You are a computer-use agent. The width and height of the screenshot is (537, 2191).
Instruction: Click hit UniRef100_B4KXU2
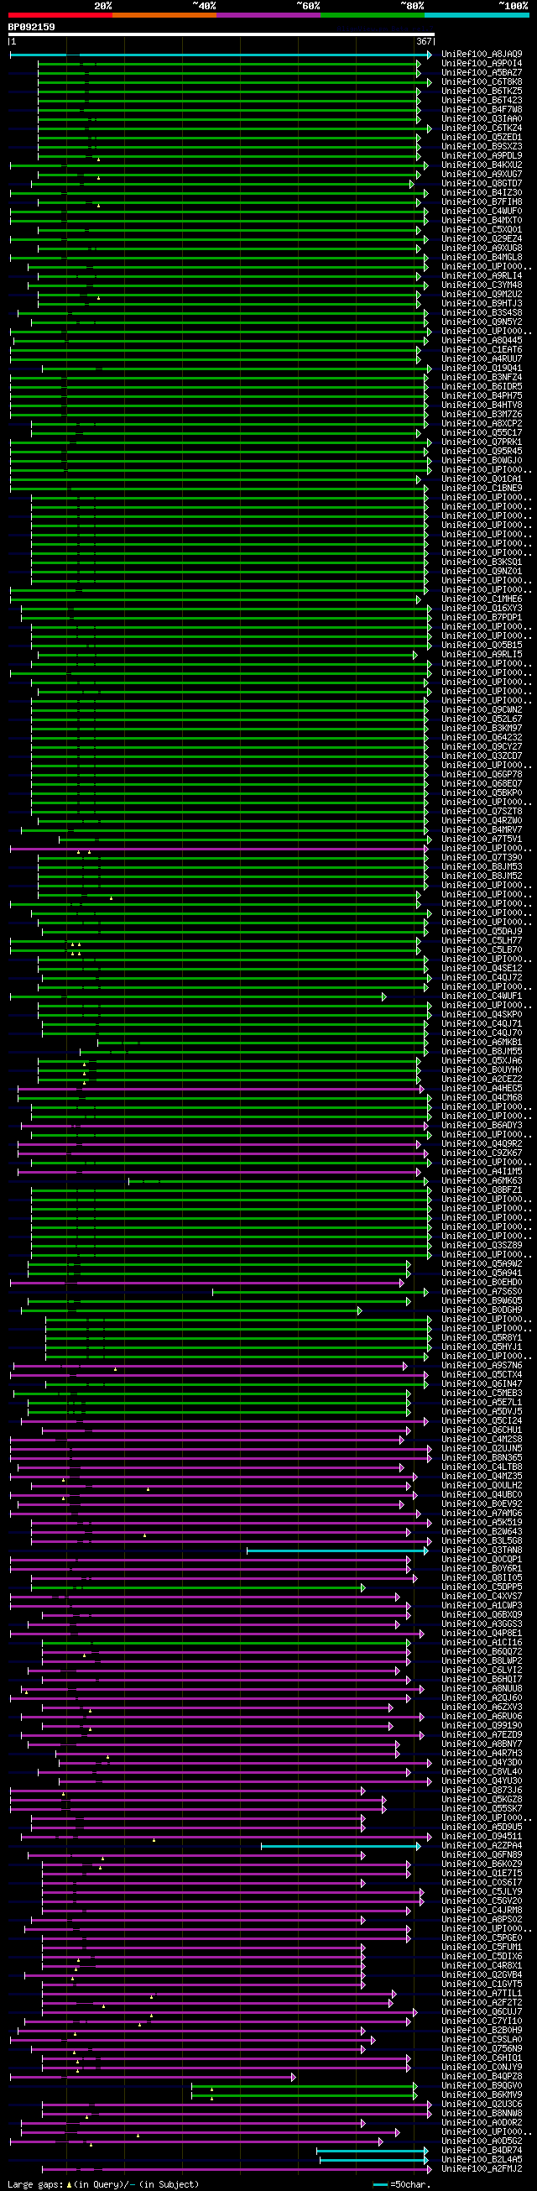(x=482, y=165)
